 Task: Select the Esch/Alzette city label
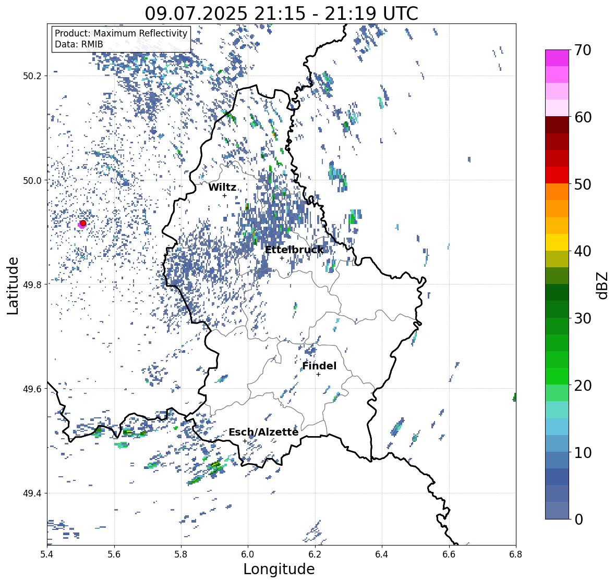coord(263,432)
